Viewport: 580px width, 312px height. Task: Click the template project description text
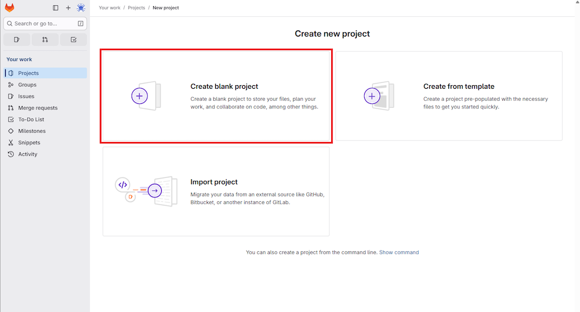tap(485, 103)
